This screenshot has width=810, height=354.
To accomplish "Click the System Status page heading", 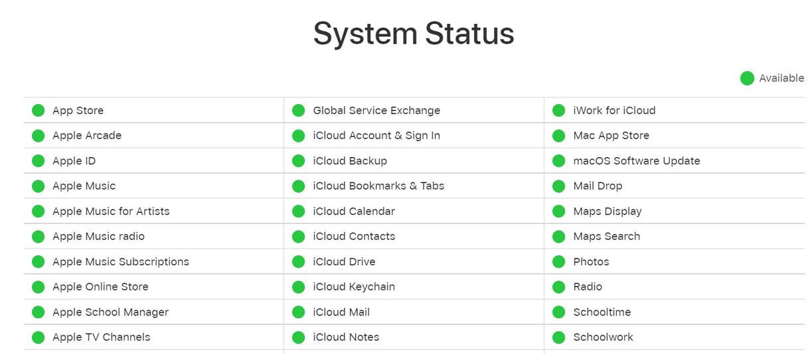I will click(x=414, y=33).
